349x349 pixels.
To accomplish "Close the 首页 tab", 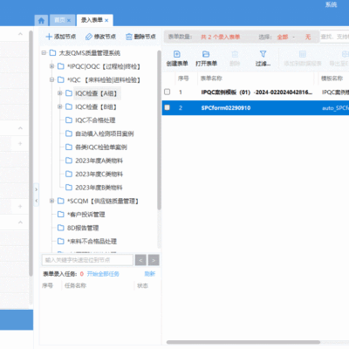I will (69, 20).
